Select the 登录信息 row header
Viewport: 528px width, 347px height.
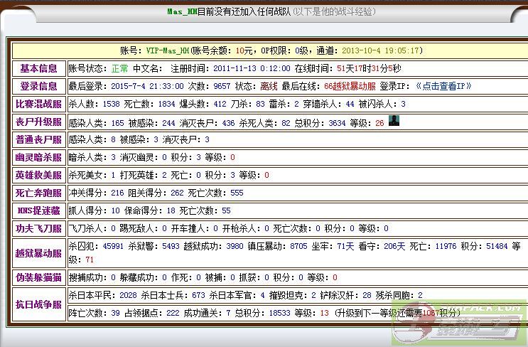pos(38,86)
